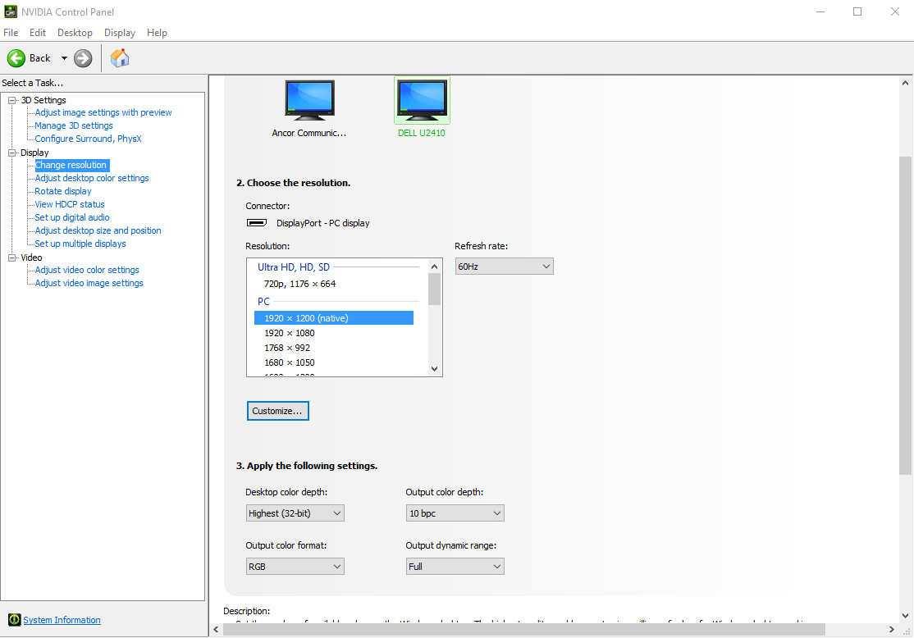Click horizontal scrollbar right arrow
914x638 pixels.
pyautogui.click(x=891, y=629)
